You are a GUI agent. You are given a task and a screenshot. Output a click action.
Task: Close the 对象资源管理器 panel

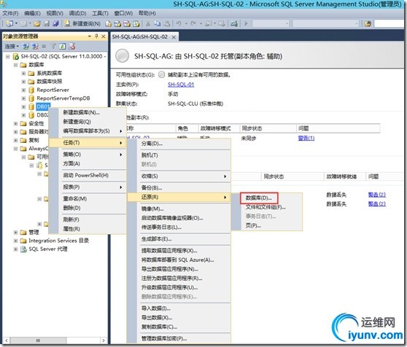pyautogui.click(x=104, y=36)
